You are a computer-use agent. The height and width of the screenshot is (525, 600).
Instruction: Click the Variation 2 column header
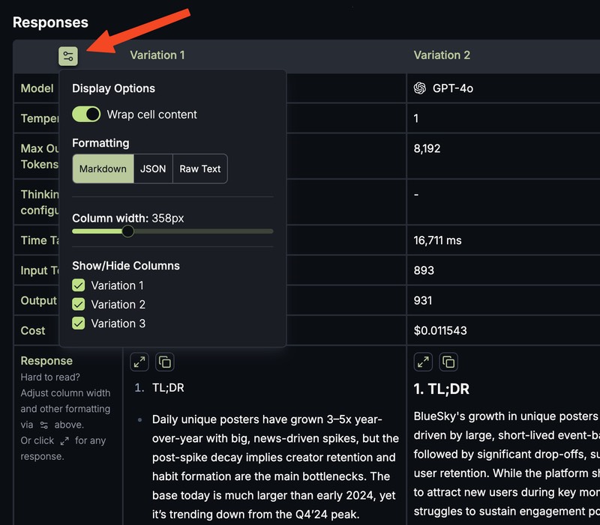pos(442,55)
